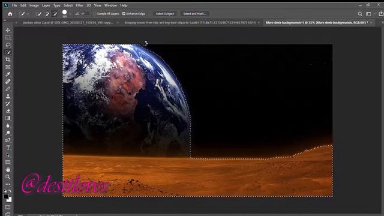Screen dimensions: 384x216
Task: Select the Path Selection tool
Action: (x=8, y=155)
